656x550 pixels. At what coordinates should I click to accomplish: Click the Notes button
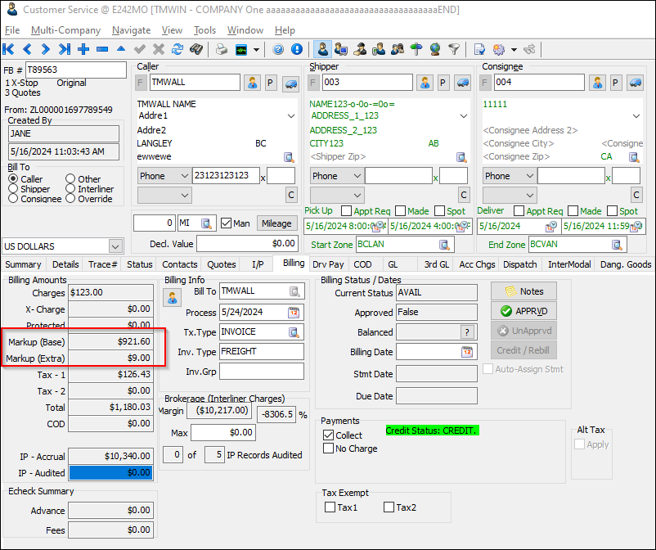click(523, 291)
